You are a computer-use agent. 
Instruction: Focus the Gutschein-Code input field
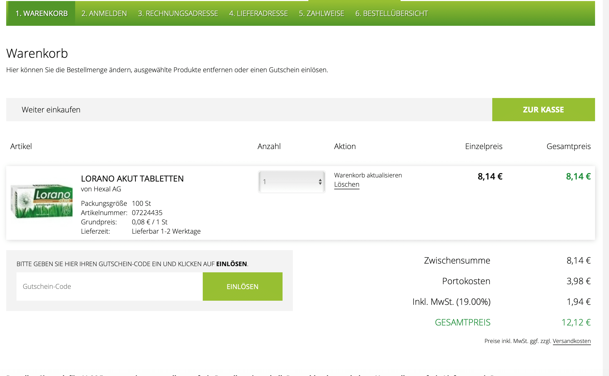click(110, 287)
